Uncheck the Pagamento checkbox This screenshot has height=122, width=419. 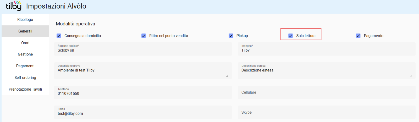pyautogui.click(x=358, y=36)
